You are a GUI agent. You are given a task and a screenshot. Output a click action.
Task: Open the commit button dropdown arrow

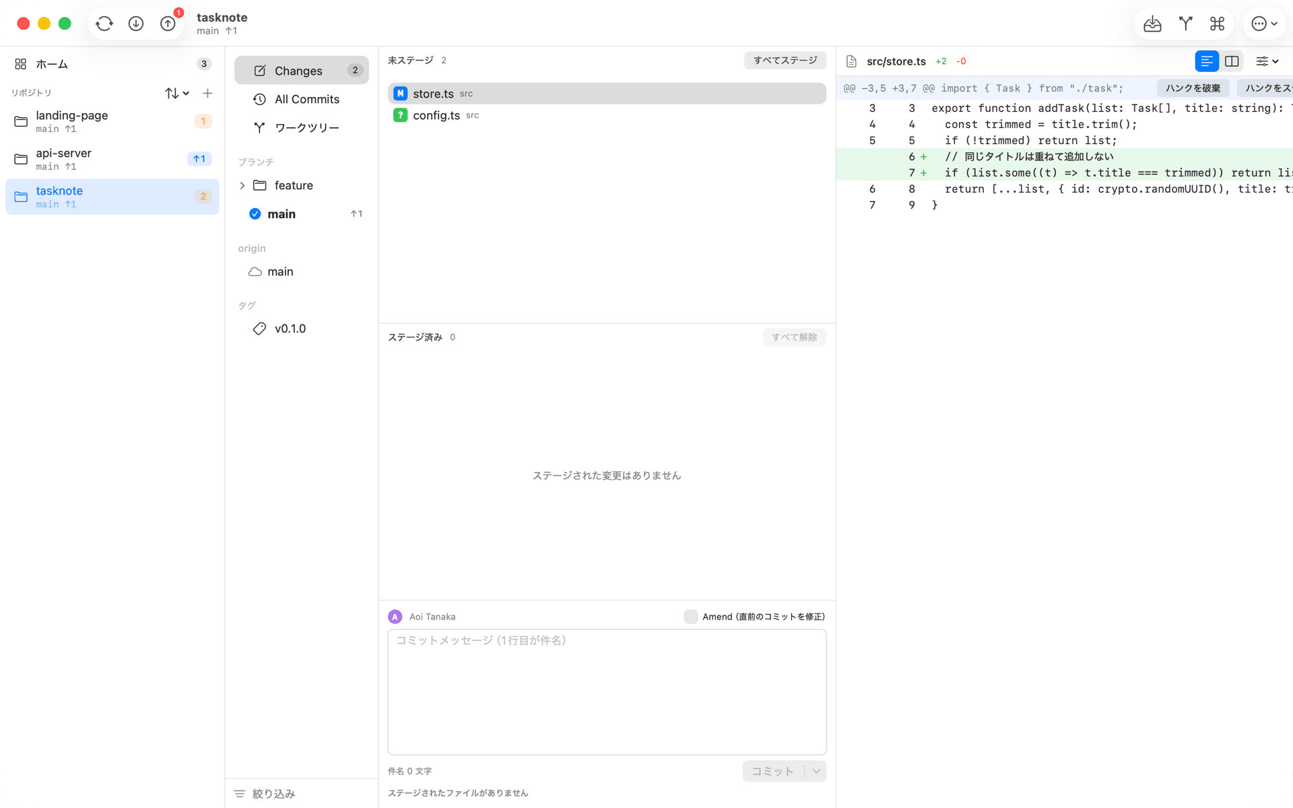(x=816, y=771)
